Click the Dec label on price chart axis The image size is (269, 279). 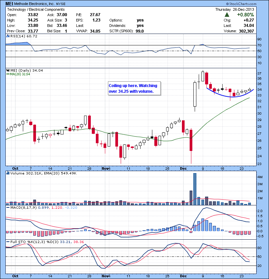[183, 168]
